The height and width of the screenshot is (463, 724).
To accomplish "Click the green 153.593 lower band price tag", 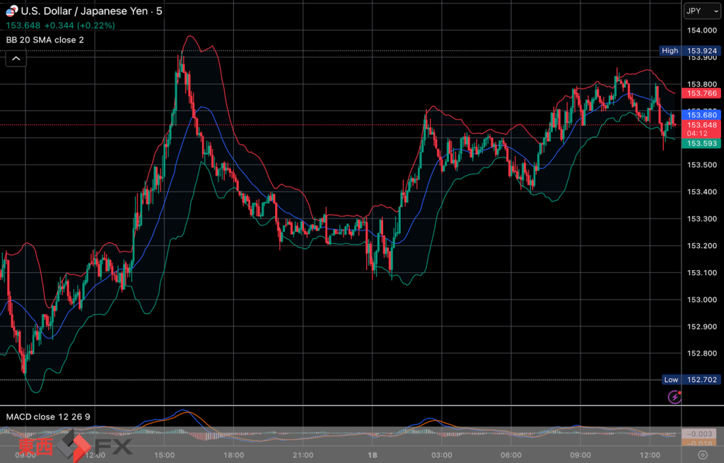I will 701,143.
